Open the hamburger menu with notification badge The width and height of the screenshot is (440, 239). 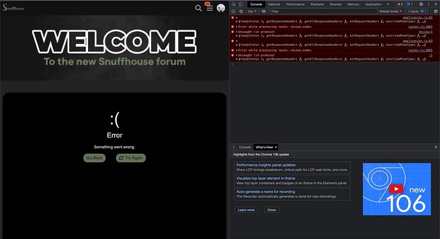(210, 8)
